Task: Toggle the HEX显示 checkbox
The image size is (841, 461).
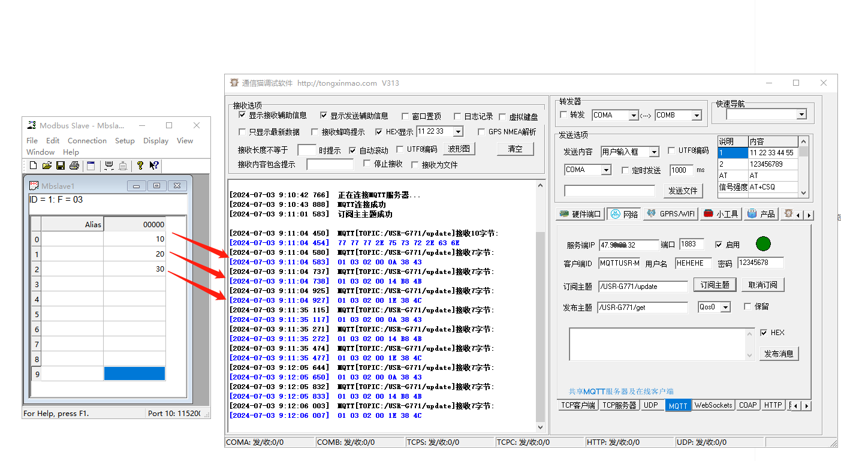Action: pyautogui.click(x=379, y=132)
